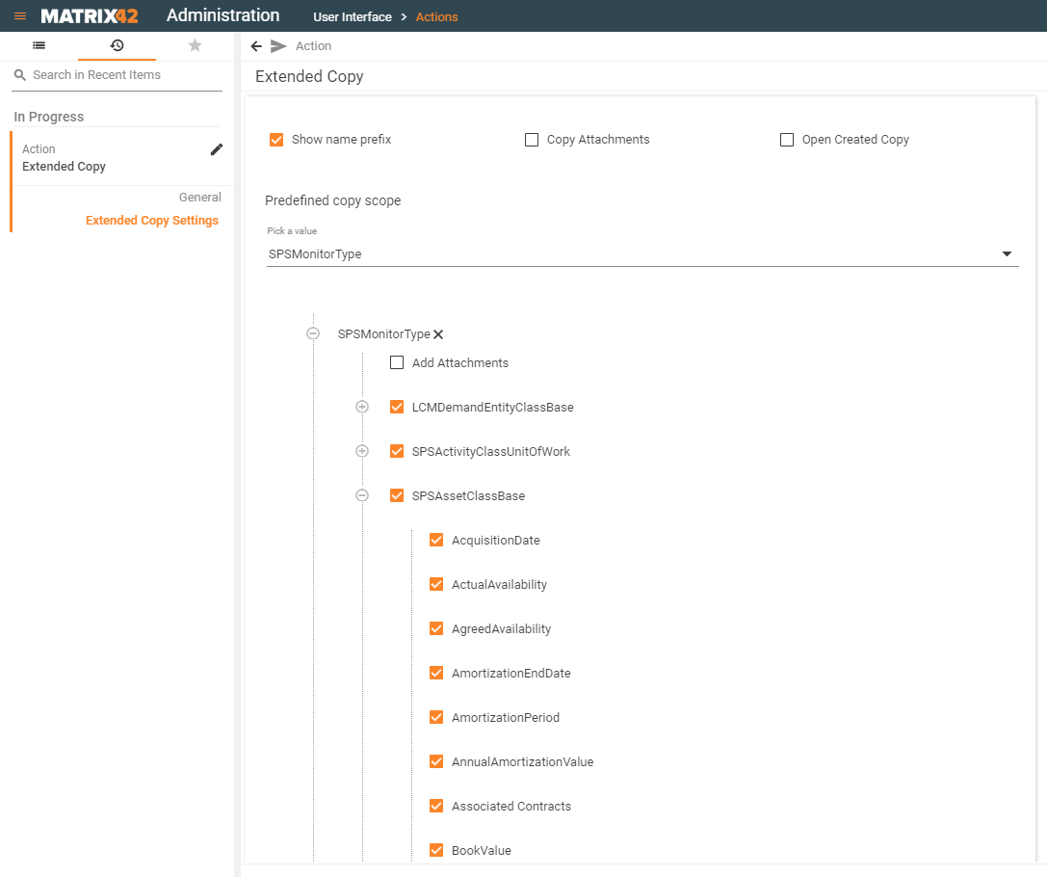Click the Administration title
Image resolution: width=1047 pixels, height=877 pixels.
(223, 15)
